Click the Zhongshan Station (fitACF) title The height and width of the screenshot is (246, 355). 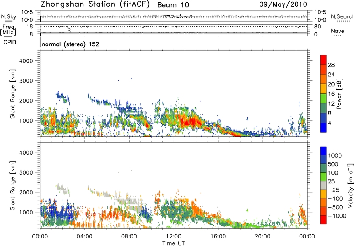(95, 4)
